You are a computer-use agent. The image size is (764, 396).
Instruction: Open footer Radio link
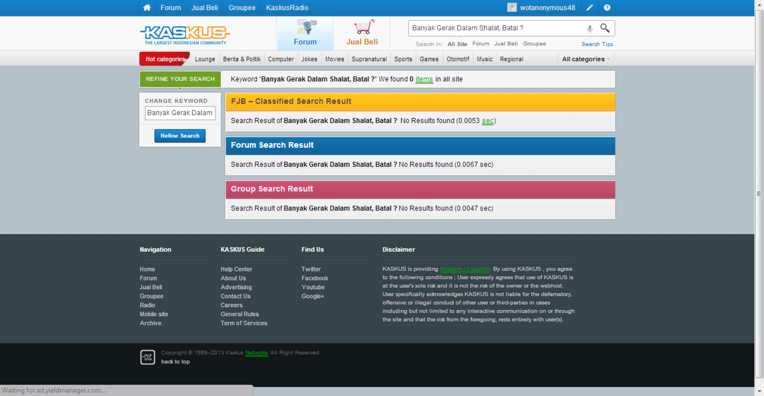coord(147,305)
